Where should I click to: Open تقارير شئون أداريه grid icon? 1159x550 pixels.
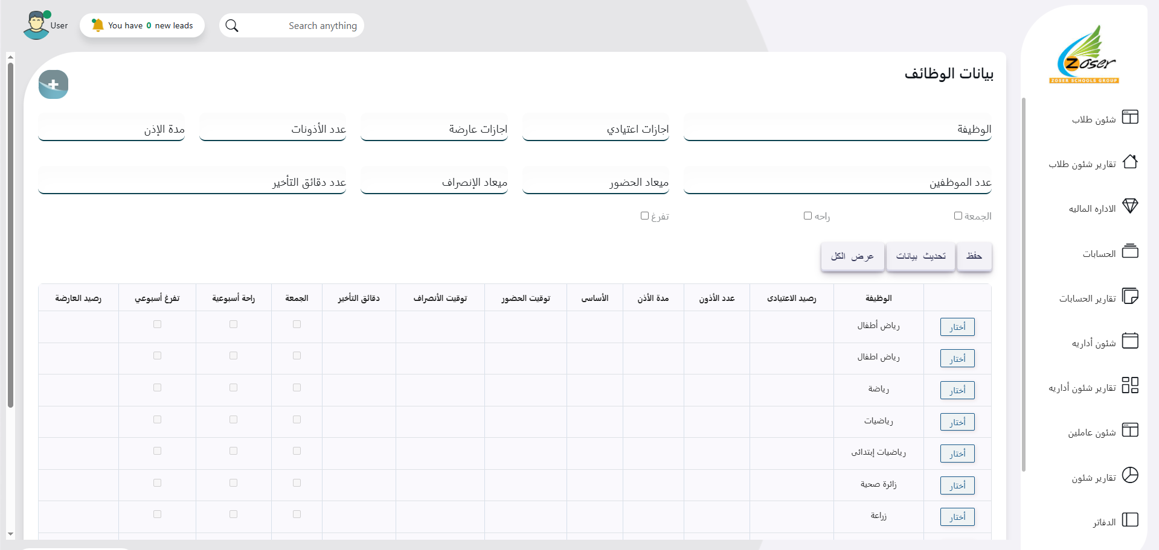pyautogui.click(x=1129, y=385)
